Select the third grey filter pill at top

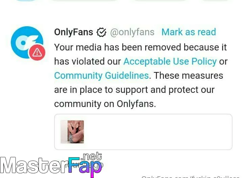click(161, 0)
